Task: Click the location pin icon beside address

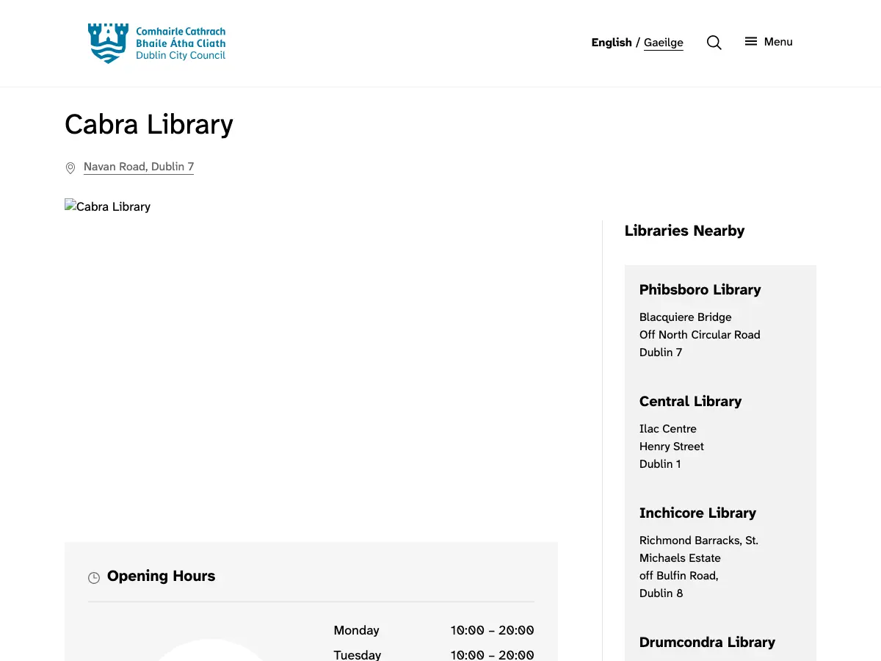Action: 70,168
